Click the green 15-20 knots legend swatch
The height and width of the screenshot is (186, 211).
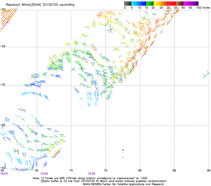tap(150, 3)
